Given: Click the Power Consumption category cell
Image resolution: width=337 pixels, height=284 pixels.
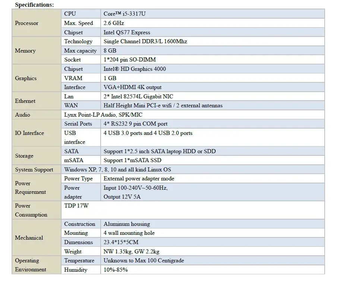Looking at the screenshot, I should 37,210.
